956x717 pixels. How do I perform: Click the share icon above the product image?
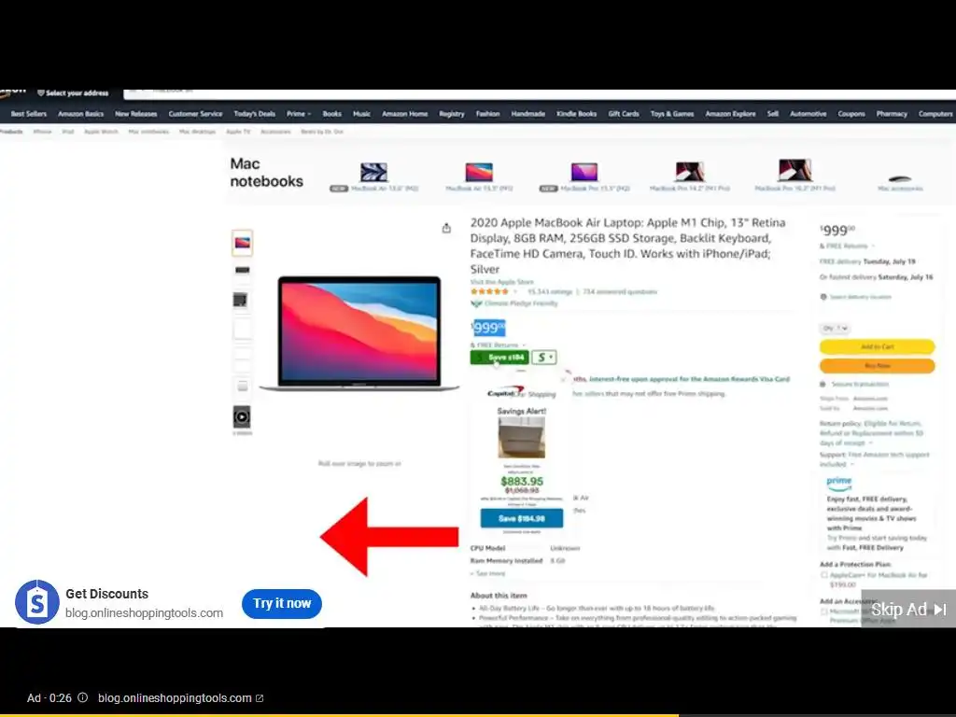pos(446,228)
